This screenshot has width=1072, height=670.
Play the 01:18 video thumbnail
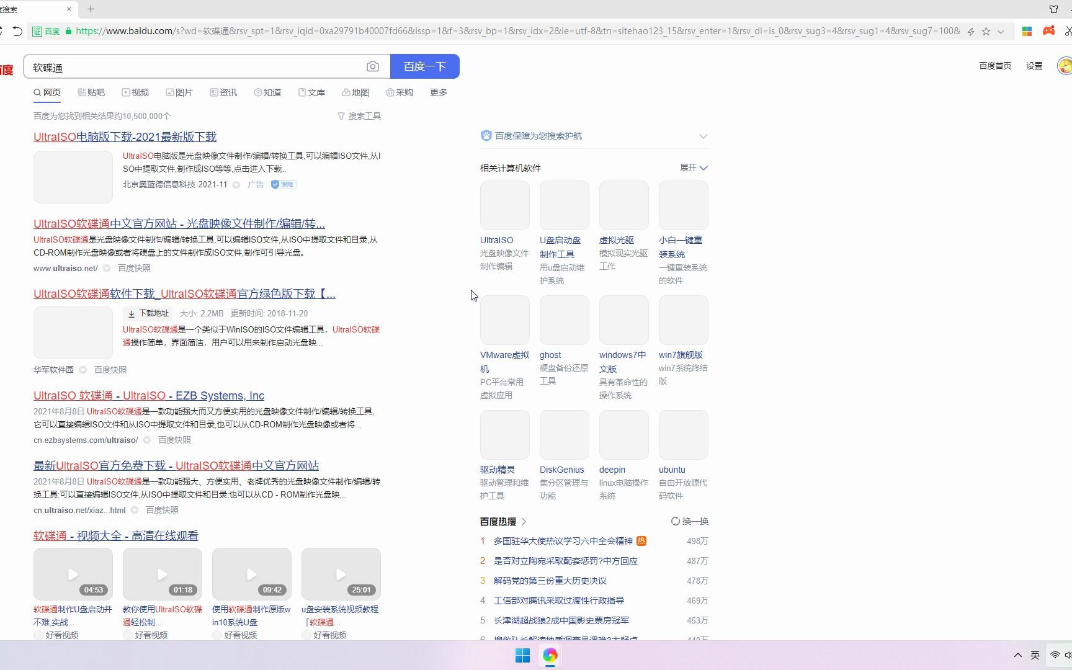click(163, 574)
